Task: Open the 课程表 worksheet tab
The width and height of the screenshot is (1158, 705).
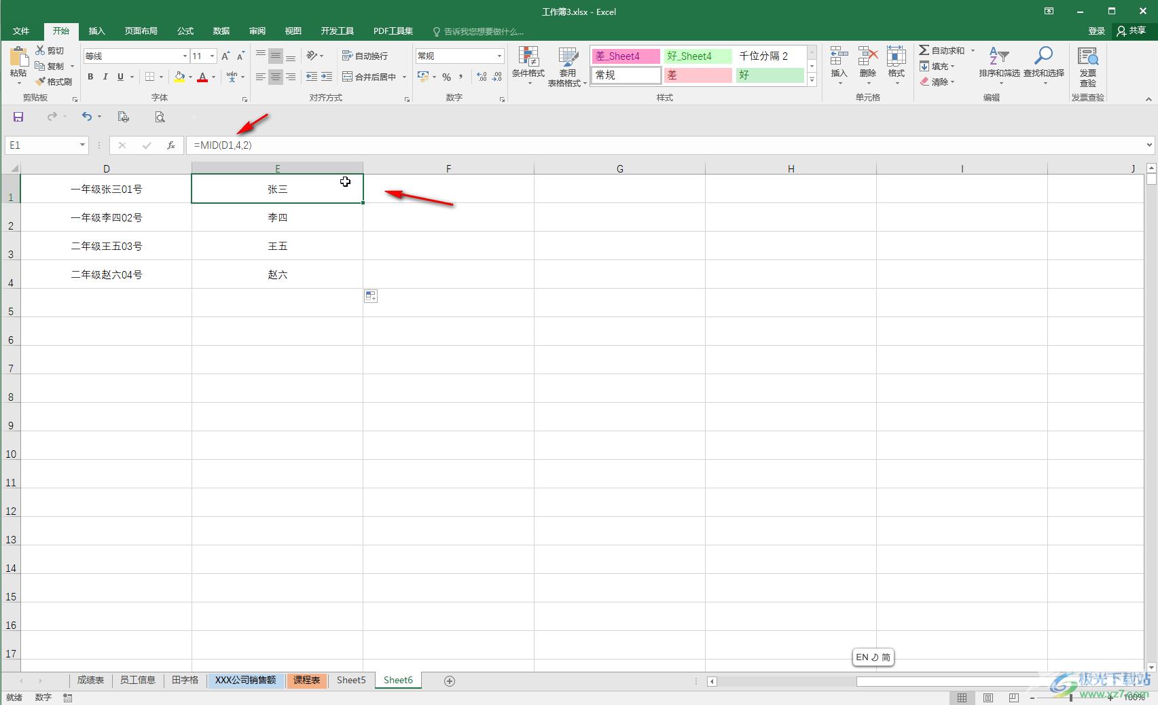Action: (306, 680)
